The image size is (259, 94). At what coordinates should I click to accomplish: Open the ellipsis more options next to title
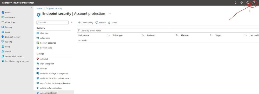110,14
